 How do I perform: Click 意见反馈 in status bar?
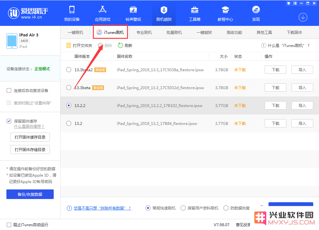tap(243, 225)
